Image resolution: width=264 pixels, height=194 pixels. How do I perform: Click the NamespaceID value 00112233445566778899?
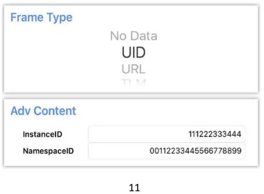[196, 151]
